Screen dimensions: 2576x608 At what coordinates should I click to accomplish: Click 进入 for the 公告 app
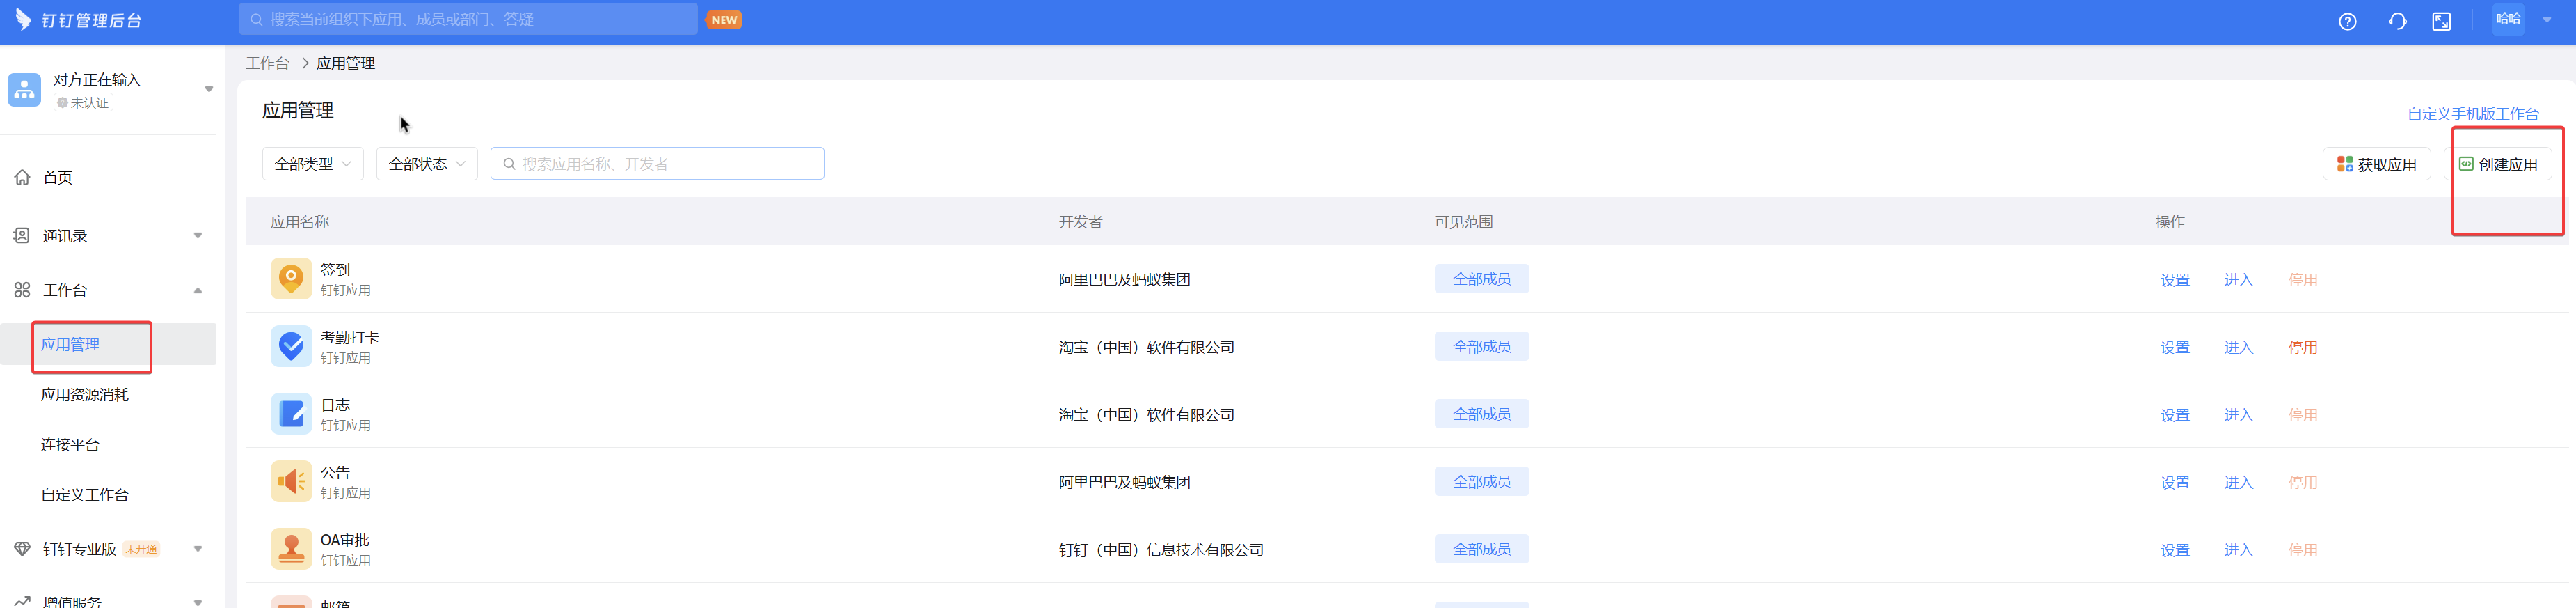click(2238, 482)
